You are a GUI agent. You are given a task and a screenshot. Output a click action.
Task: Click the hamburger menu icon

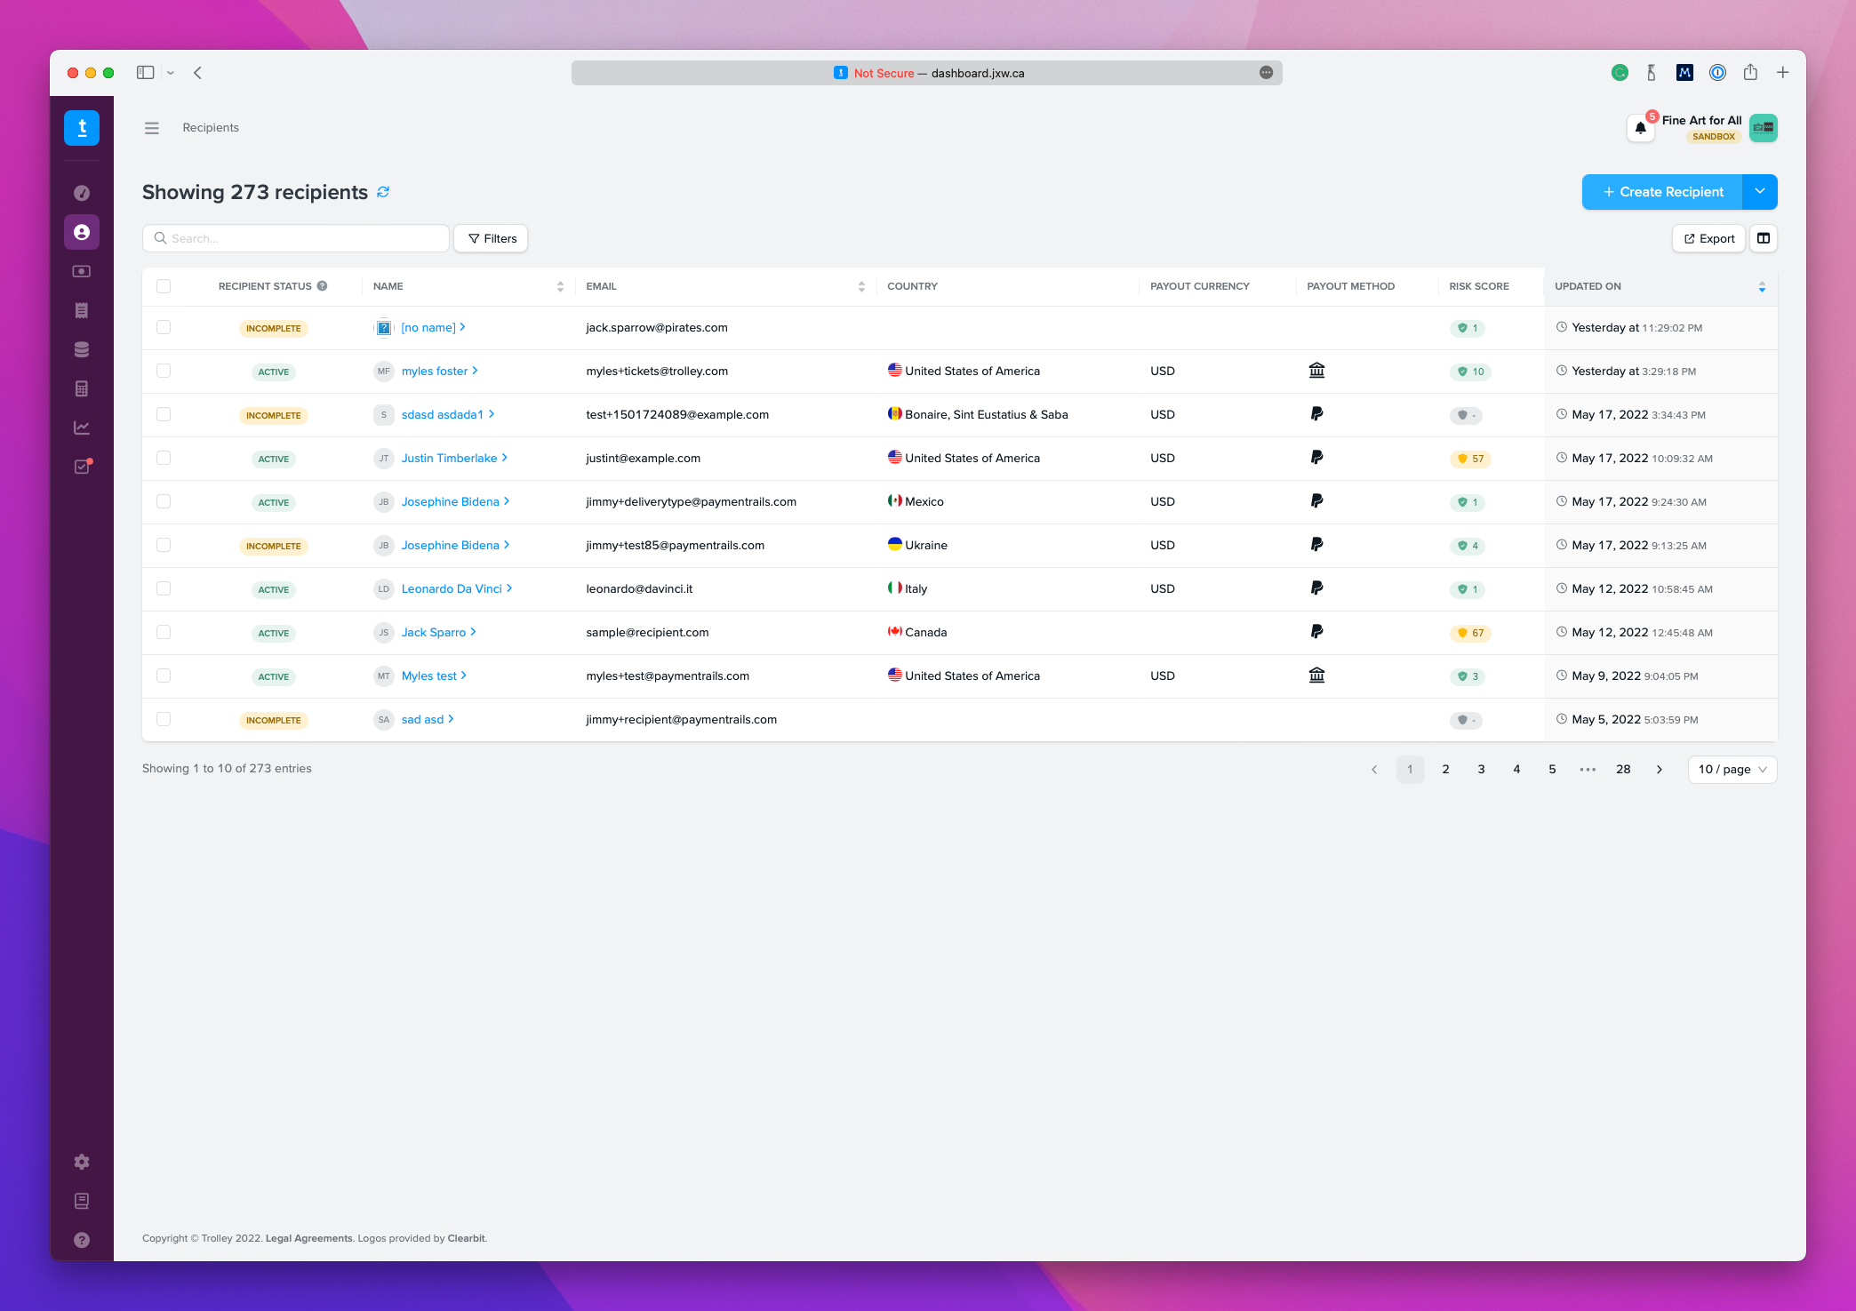152,128
